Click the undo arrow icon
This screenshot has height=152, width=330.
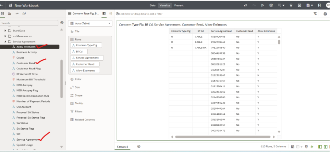(x=245, y=5)
